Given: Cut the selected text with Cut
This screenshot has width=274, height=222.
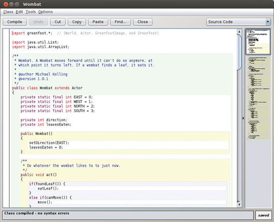Looking at the screenshot, I should click(58, 22).
